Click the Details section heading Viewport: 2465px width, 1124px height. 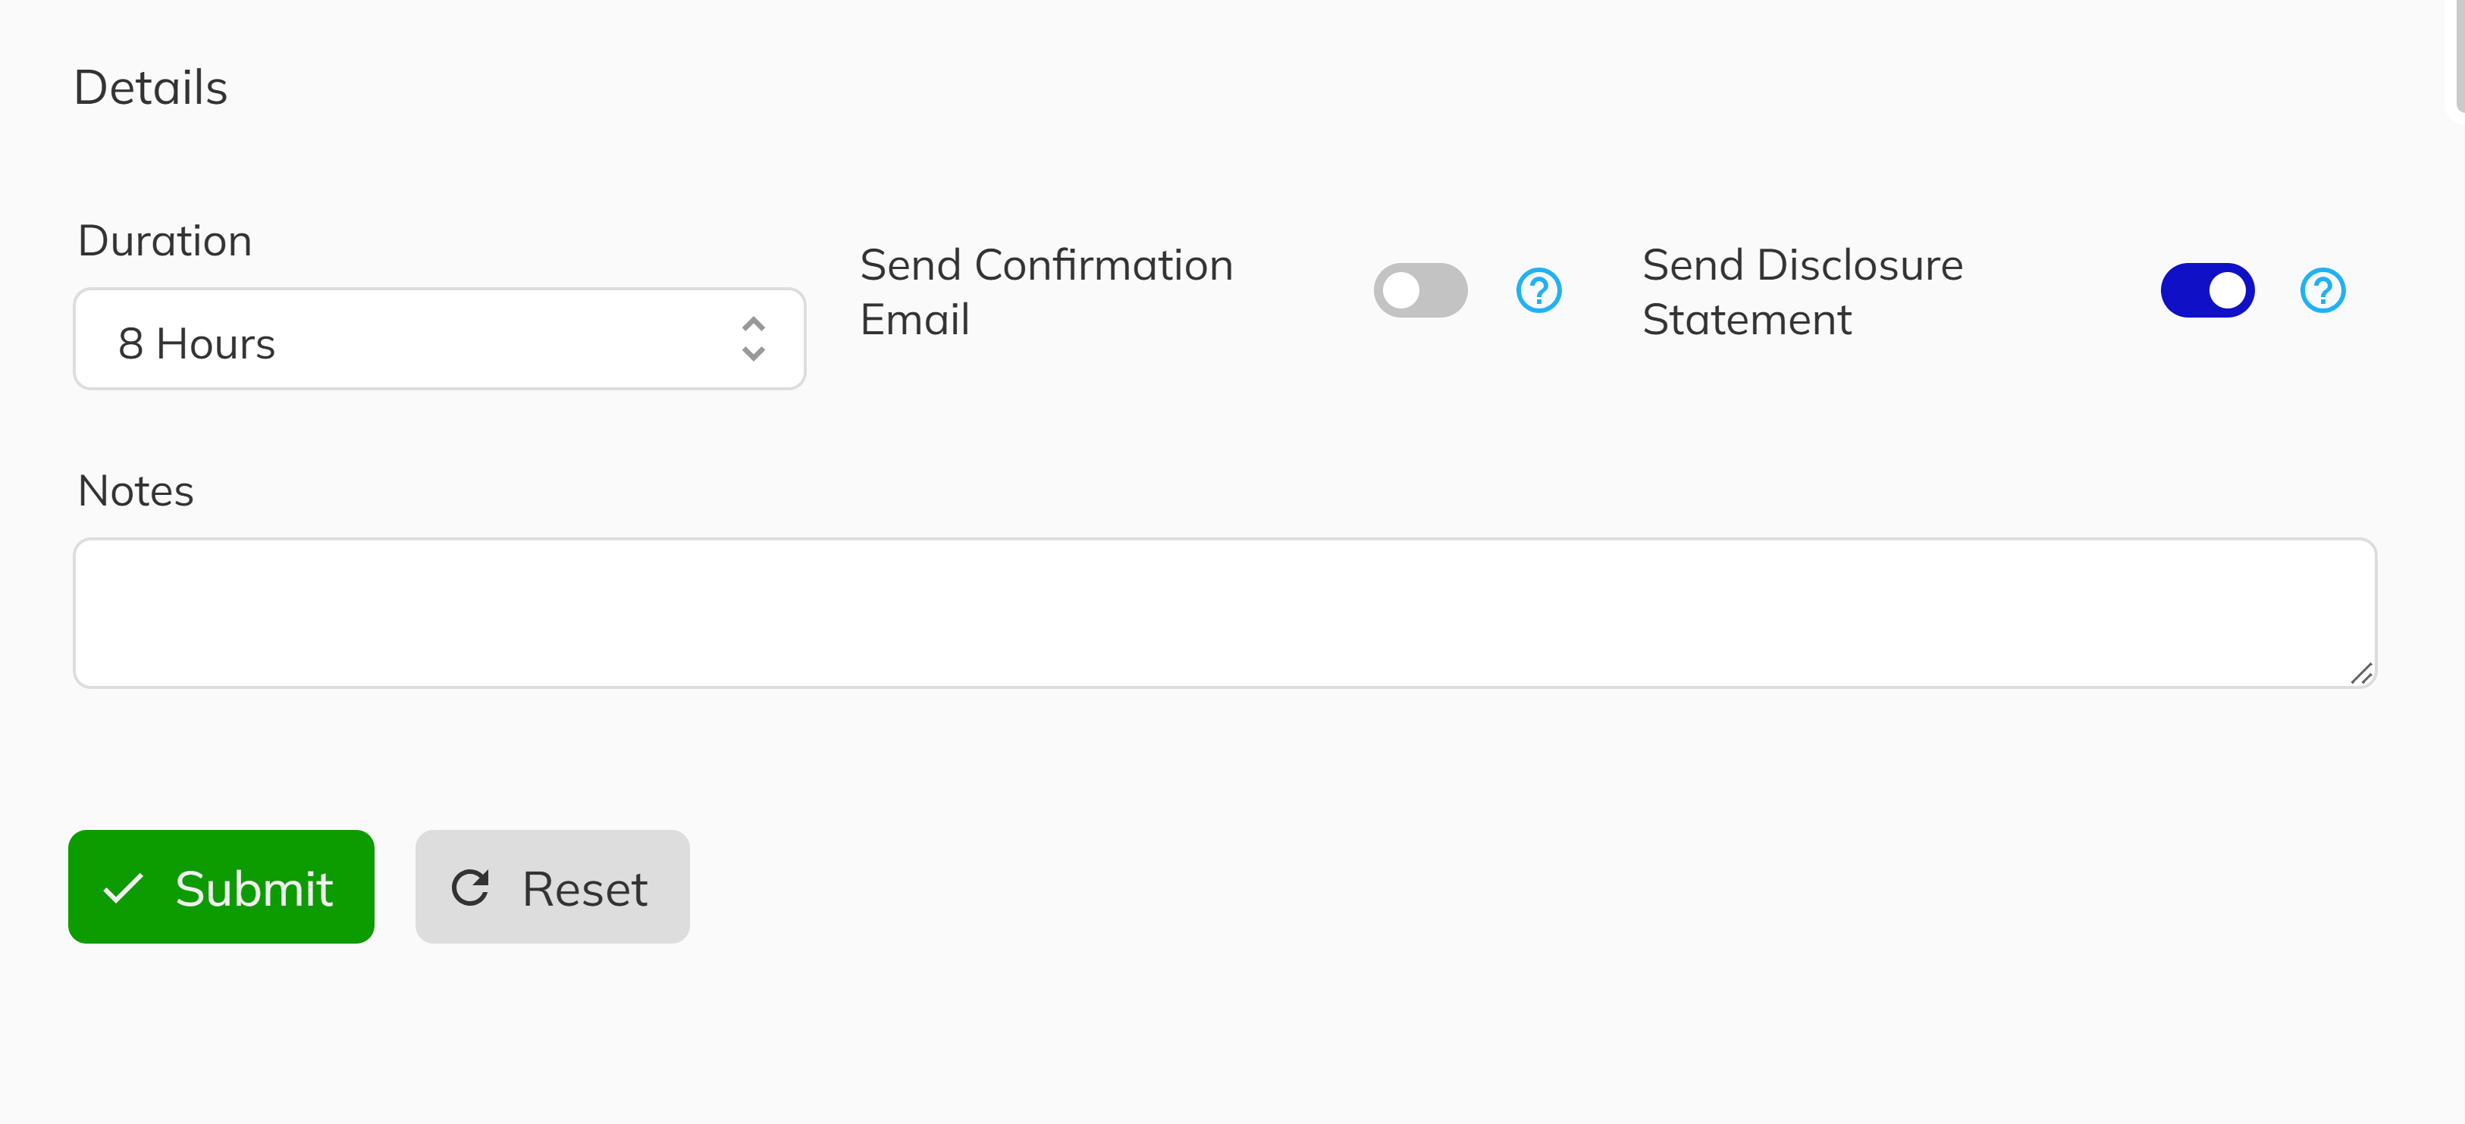150,88
